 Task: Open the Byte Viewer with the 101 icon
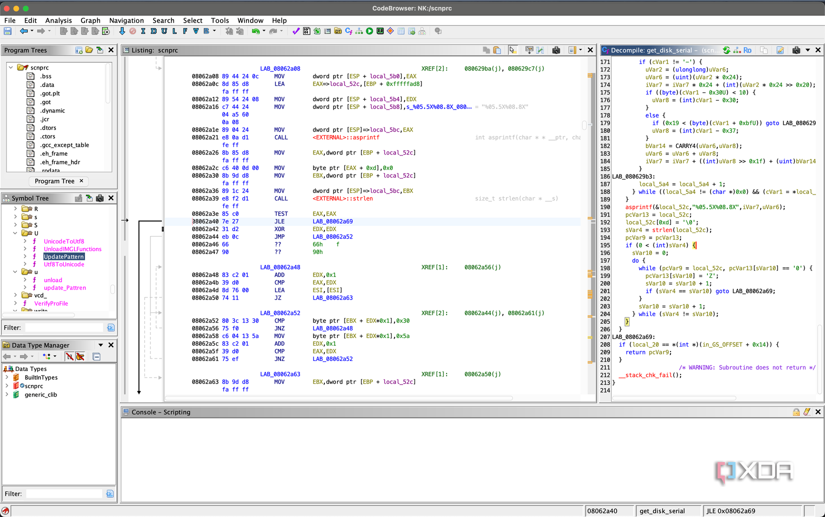pyautogui.click(x=306, y=31)
